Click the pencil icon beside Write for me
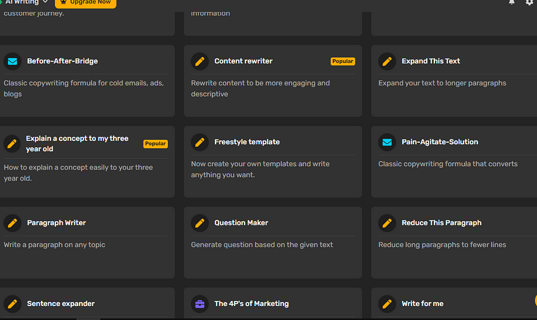The width and height of the screenshot is (537, 320). [x=387, y=304]
